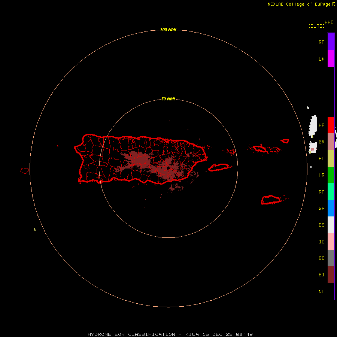Click the HHC product label
Viewport: 337px width, 337px height.
point(329,22)
